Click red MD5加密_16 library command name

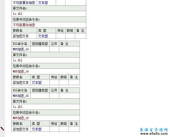pos(21,71)
